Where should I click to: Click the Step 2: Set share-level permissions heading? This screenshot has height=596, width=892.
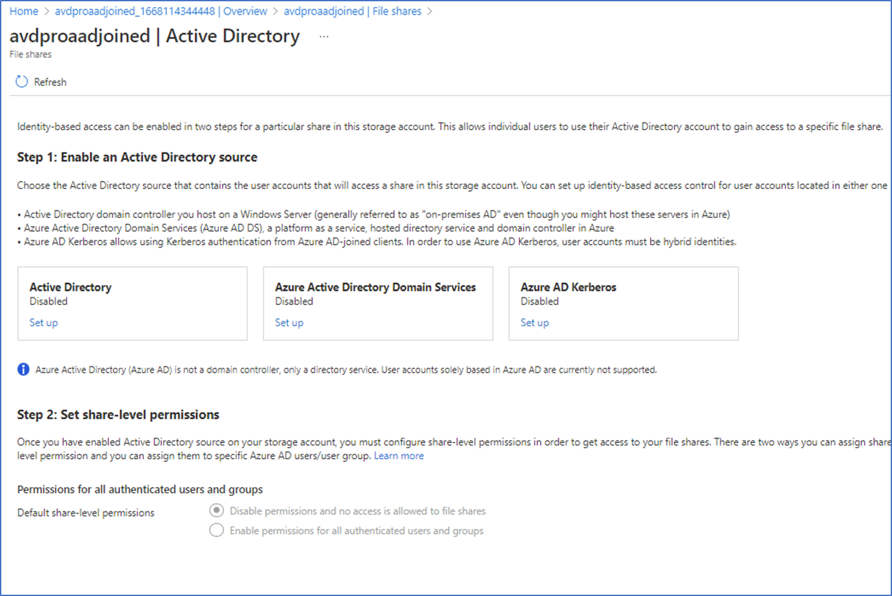click(x=118, y=415)
